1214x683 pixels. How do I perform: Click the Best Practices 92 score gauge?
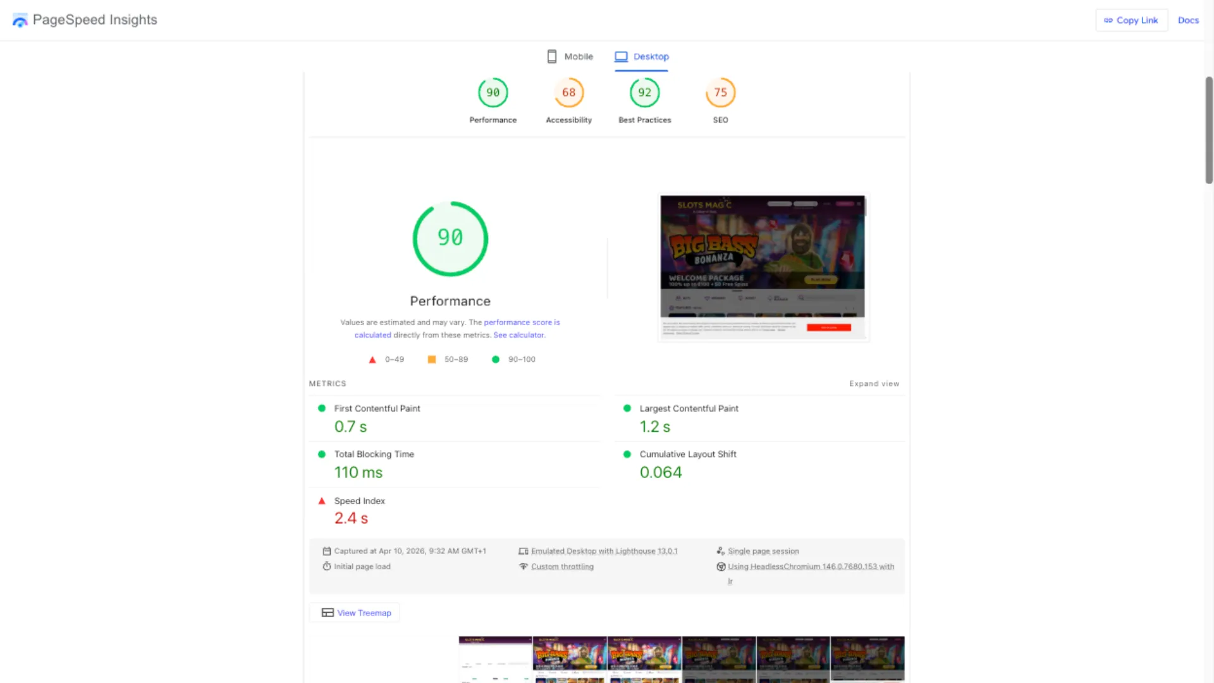pyautogui.click(x=644, y=92)
